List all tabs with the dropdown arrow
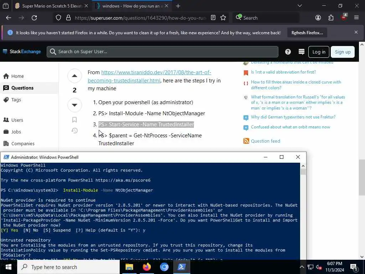This screenshot has height=274, width=365. tap(299, 6)
